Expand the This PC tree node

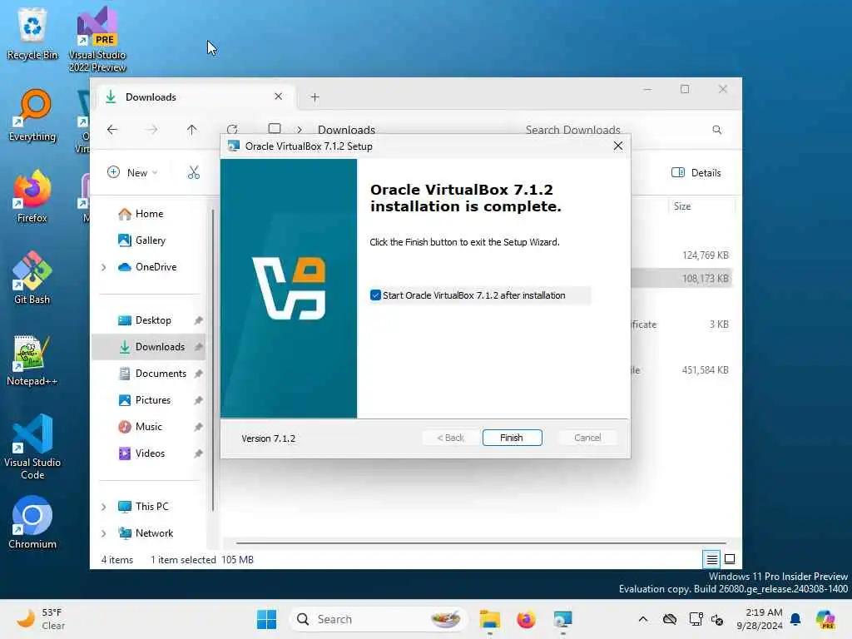pos(104,507)
